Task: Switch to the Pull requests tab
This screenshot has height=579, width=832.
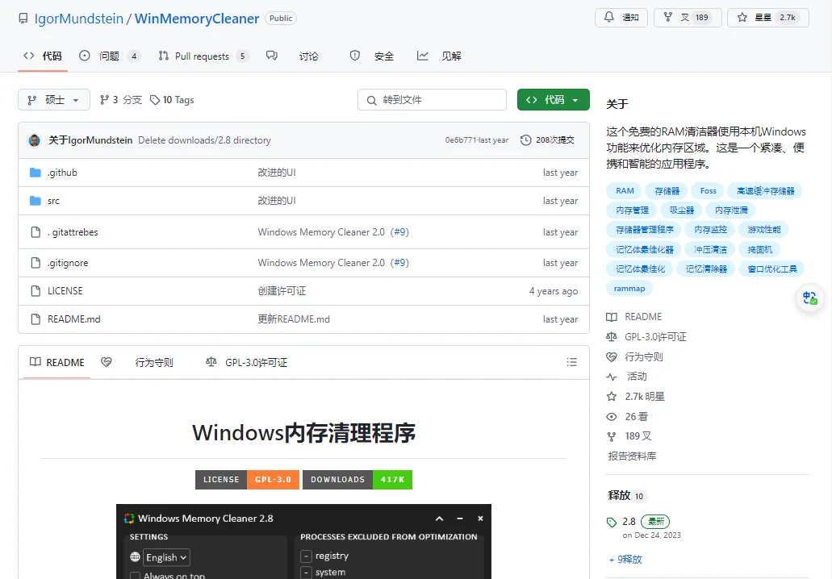Action: click(x=202, y=56)
